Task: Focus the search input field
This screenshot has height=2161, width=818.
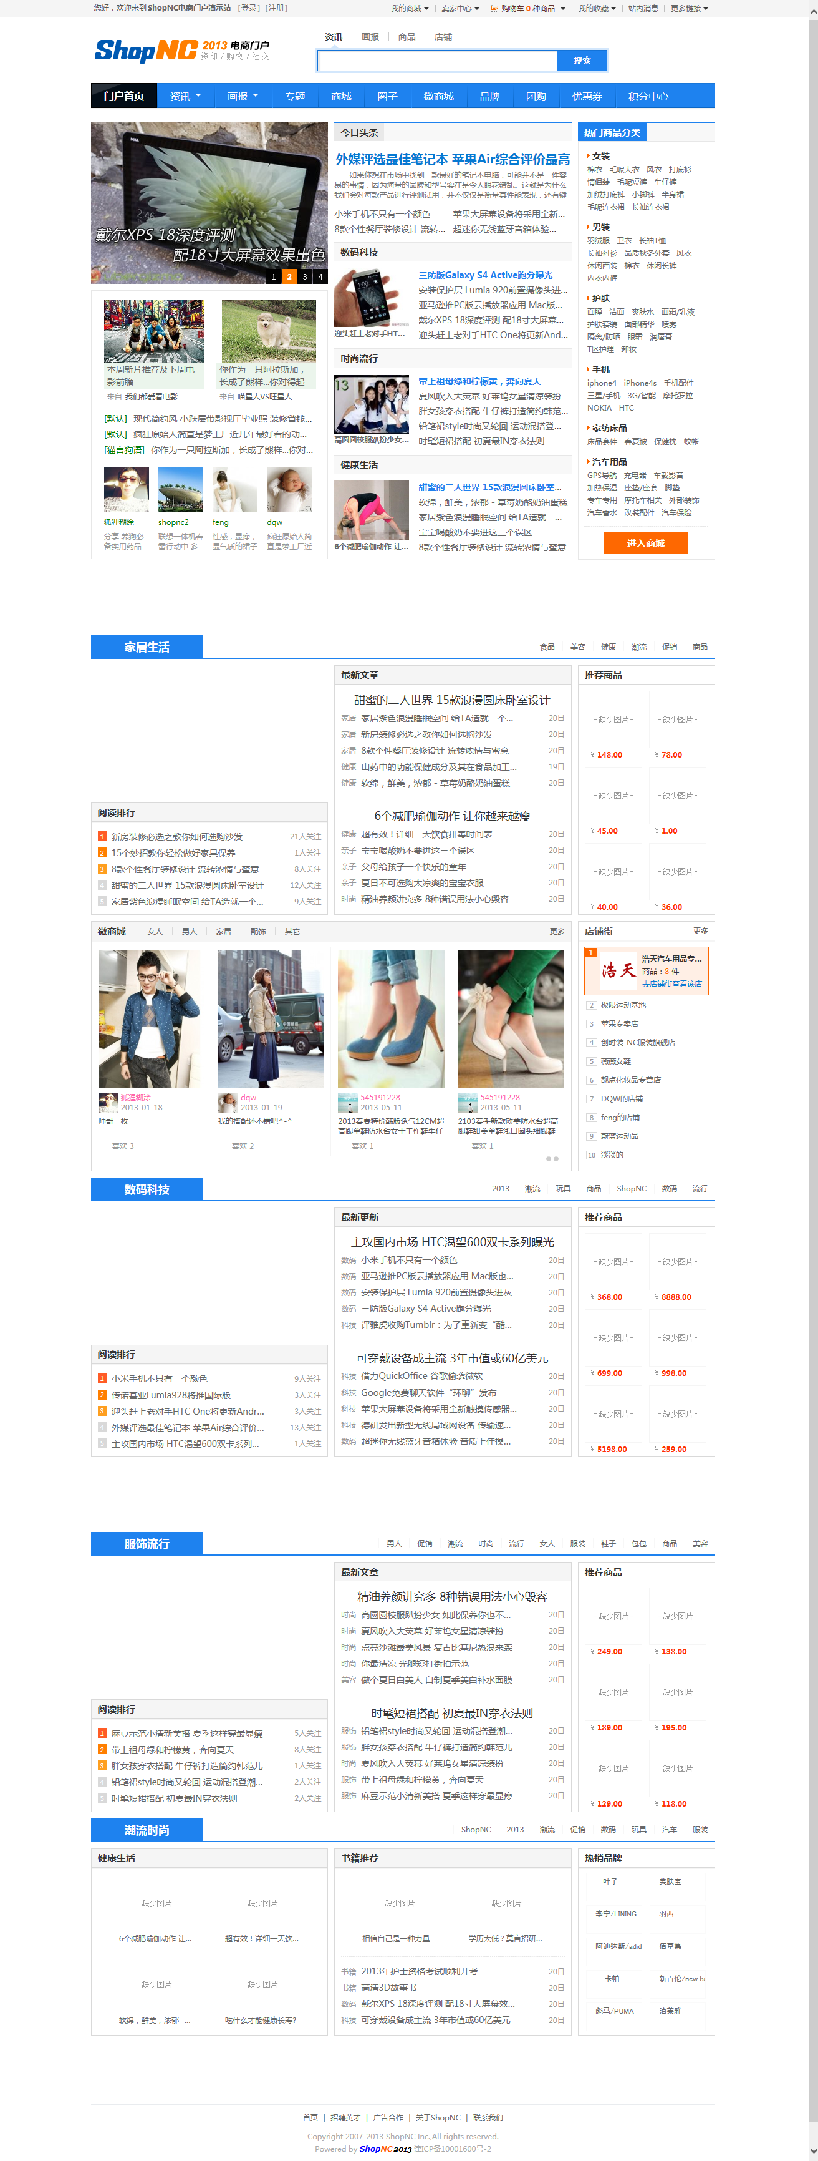Action: click(x=436, y=61)
